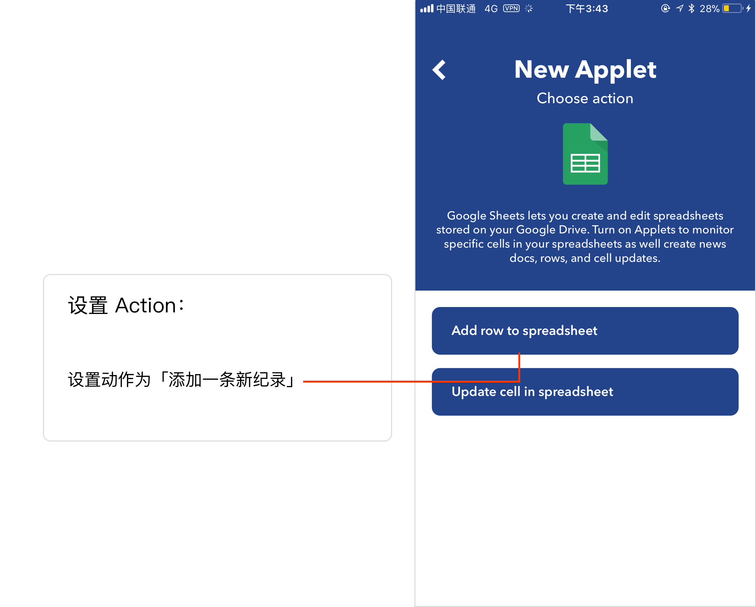
Task: Tap the network activity spinner icon
Action: pyautogui.click(x=529, y=8)
